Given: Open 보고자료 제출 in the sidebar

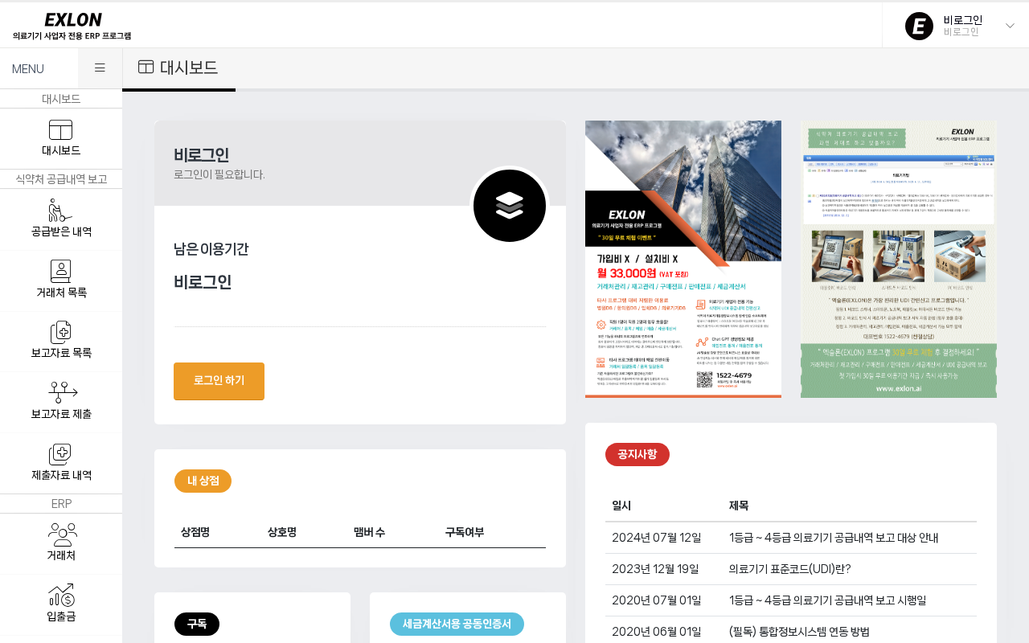Looking at the screenshot, I should pos(61,403).
